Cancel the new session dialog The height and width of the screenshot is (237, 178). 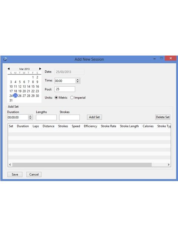pos(34,174)
